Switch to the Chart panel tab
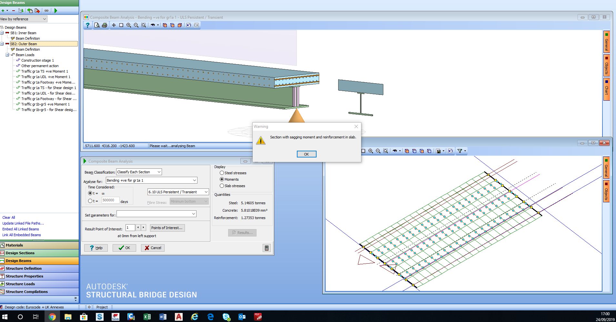Screen dimensions: 616x322 point(607,90)
